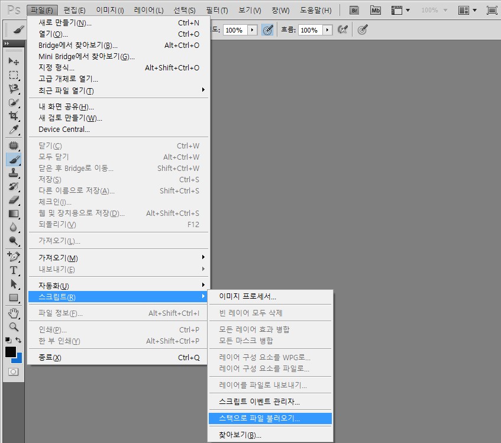Open Device Central... menu entry
The height and width of the screenshot is (443, 501).
118,130
